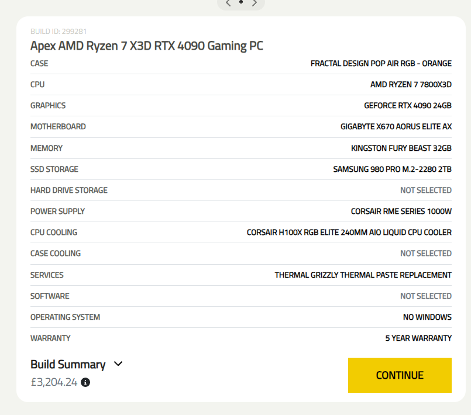Click the yellow CONTINUE button
The width and height of the screenshot is (471, 415).
[400, 375]
